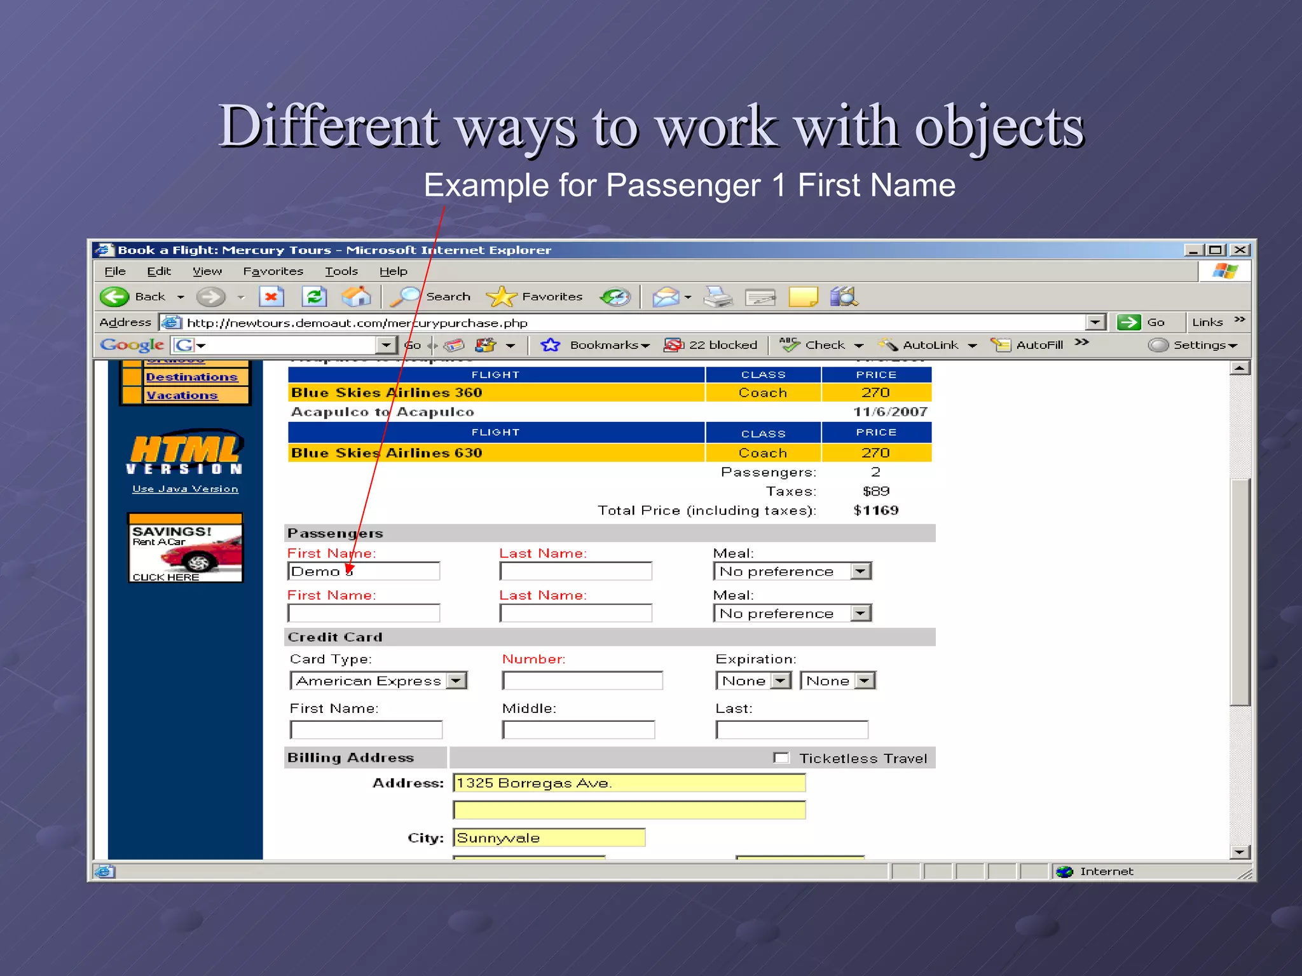Follow the Destinations link
Screen dimensions: 1302x976
pyautogui.click(x=191, y=377)
